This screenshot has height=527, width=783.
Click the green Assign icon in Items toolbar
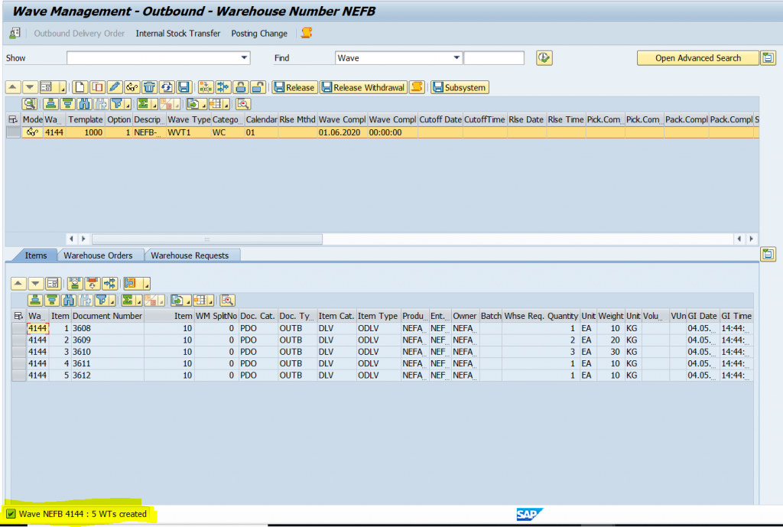tap(75, 284)
